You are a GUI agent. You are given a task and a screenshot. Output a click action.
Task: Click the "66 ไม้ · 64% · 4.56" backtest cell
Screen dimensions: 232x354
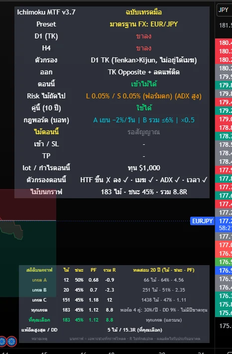click(164, 280)
